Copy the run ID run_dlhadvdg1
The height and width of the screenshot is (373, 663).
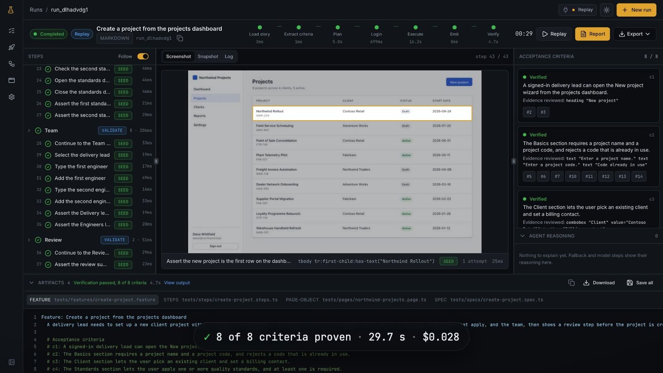[180, 38]
